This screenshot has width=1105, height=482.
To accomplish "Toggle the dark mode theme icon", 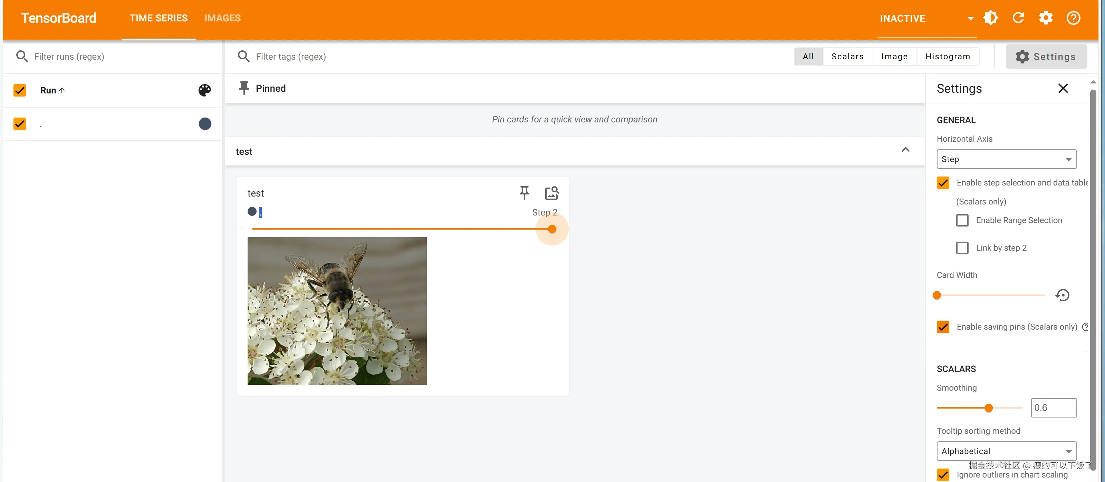I will point(990,18).
